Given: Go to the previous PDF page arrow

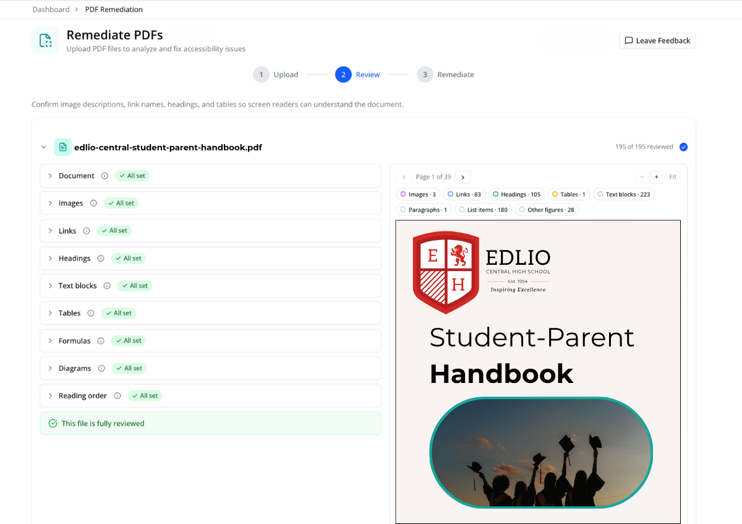Looking at the screenshot, I should [x=404, y=177].
